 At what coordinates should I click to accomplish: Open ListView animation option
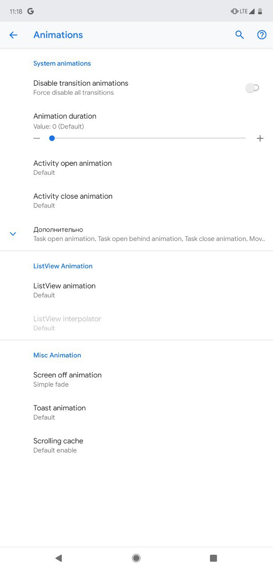point(136,290)
